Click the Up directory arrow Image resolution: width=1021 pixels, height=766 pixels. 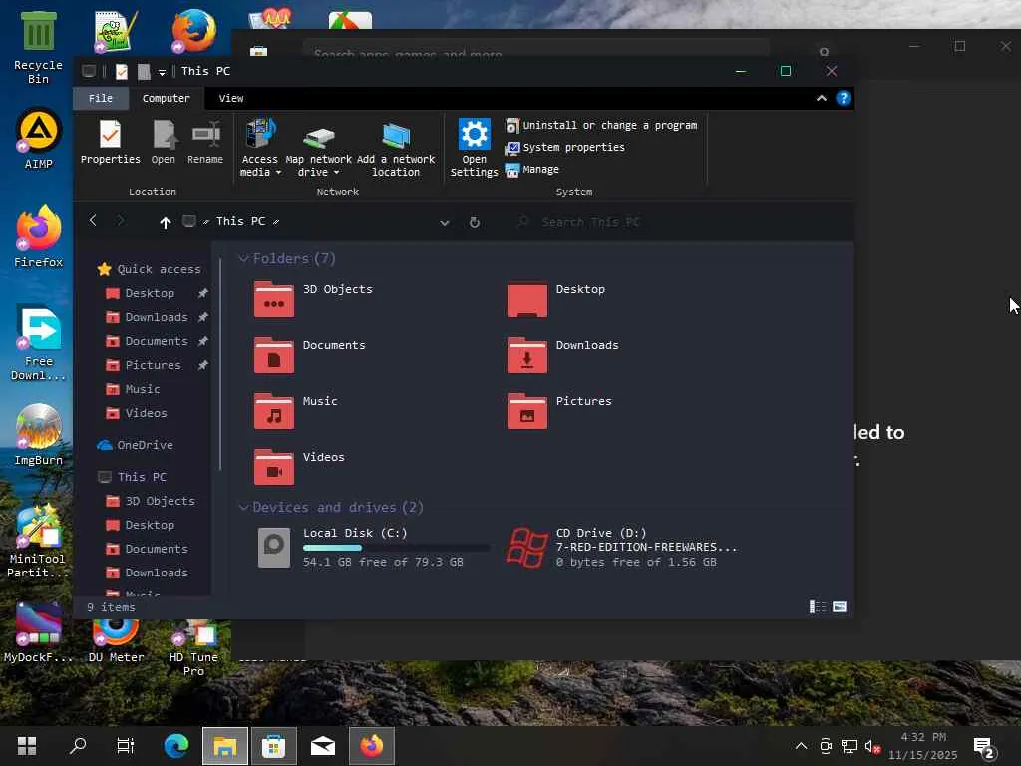[x=165, y=222]
